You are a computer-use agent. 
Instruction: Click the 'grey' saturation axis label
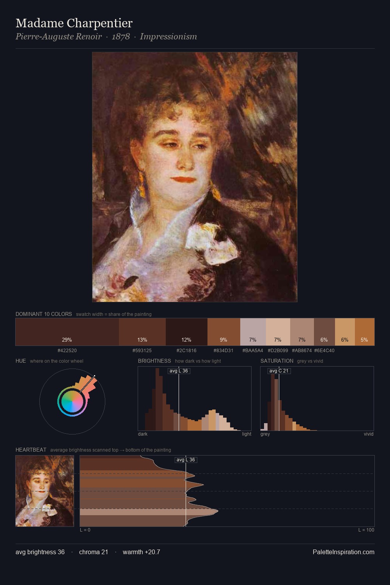pos(265,434)
